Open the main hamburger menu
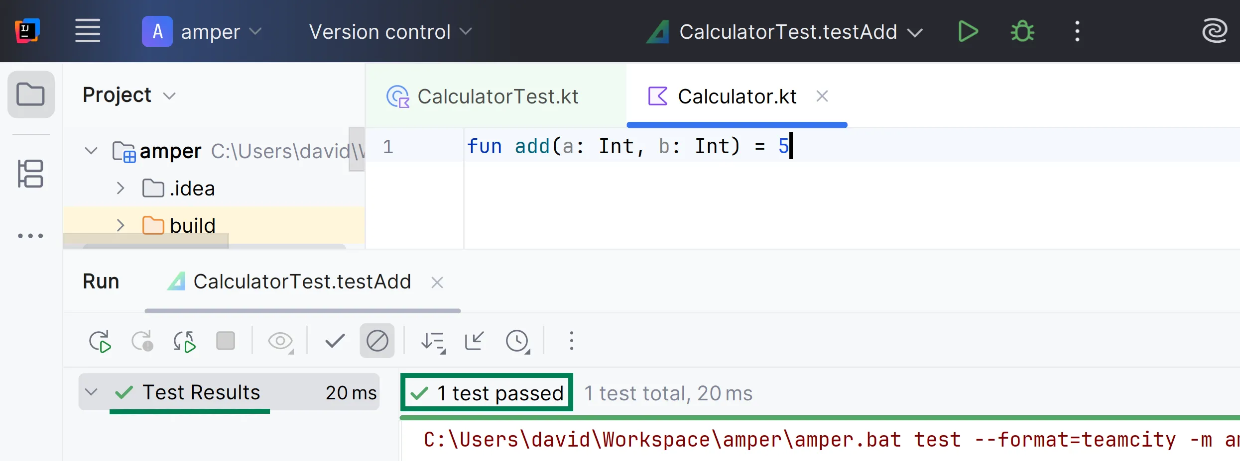Screen dimensions: 1240x461 [88, 31]
